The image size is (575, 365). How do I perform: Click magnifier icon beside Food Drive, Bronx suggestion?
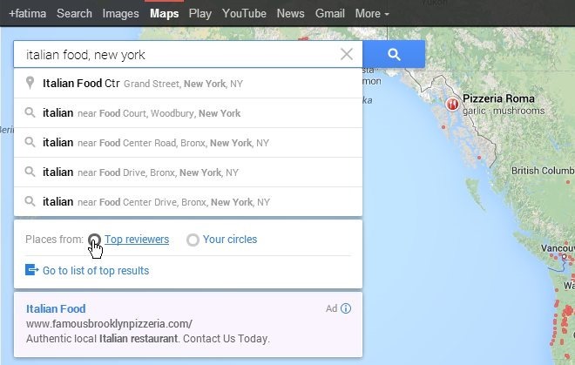click(30, 172)
